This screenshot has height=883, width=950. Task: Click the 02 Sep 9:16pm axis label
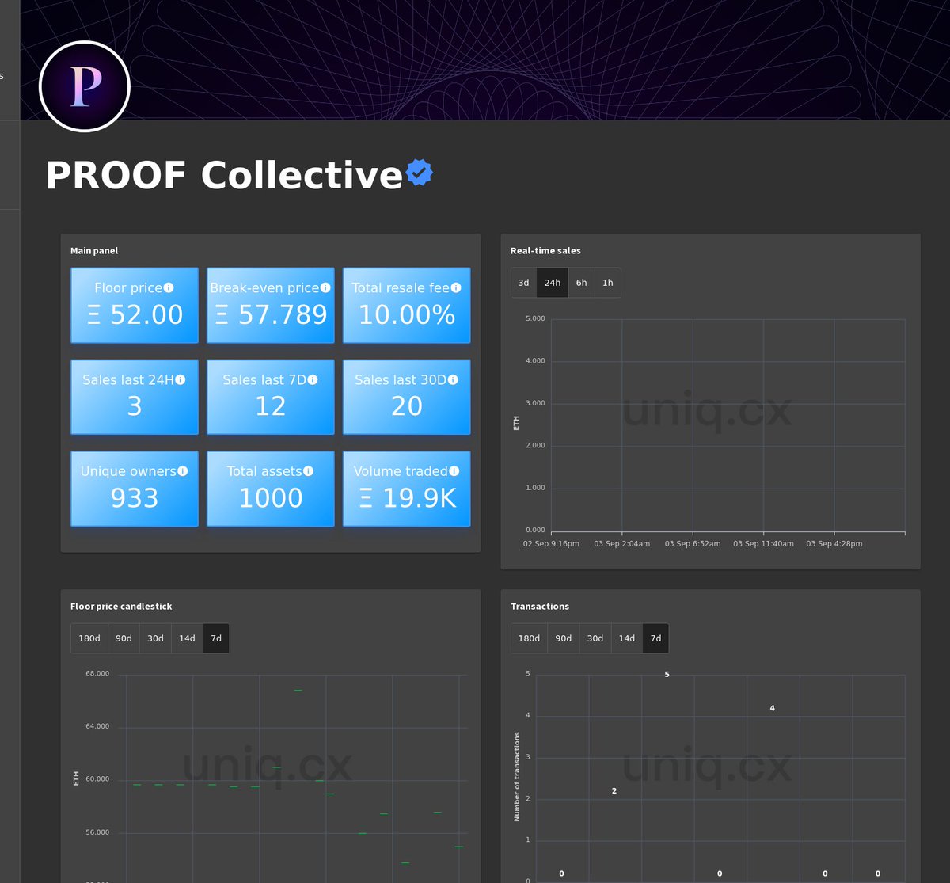coord(551,544)
